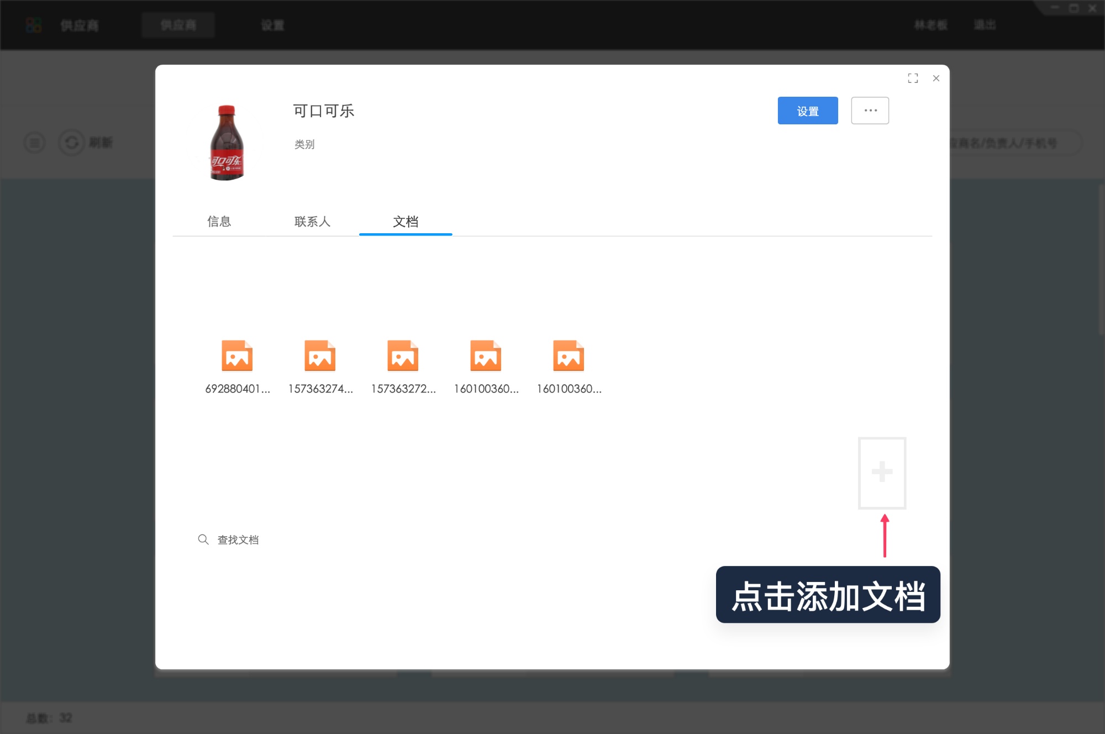This screenshot has width=1105, height=734.
Task: Open the 设置 menu in top bar
Action: pos(273,25)
